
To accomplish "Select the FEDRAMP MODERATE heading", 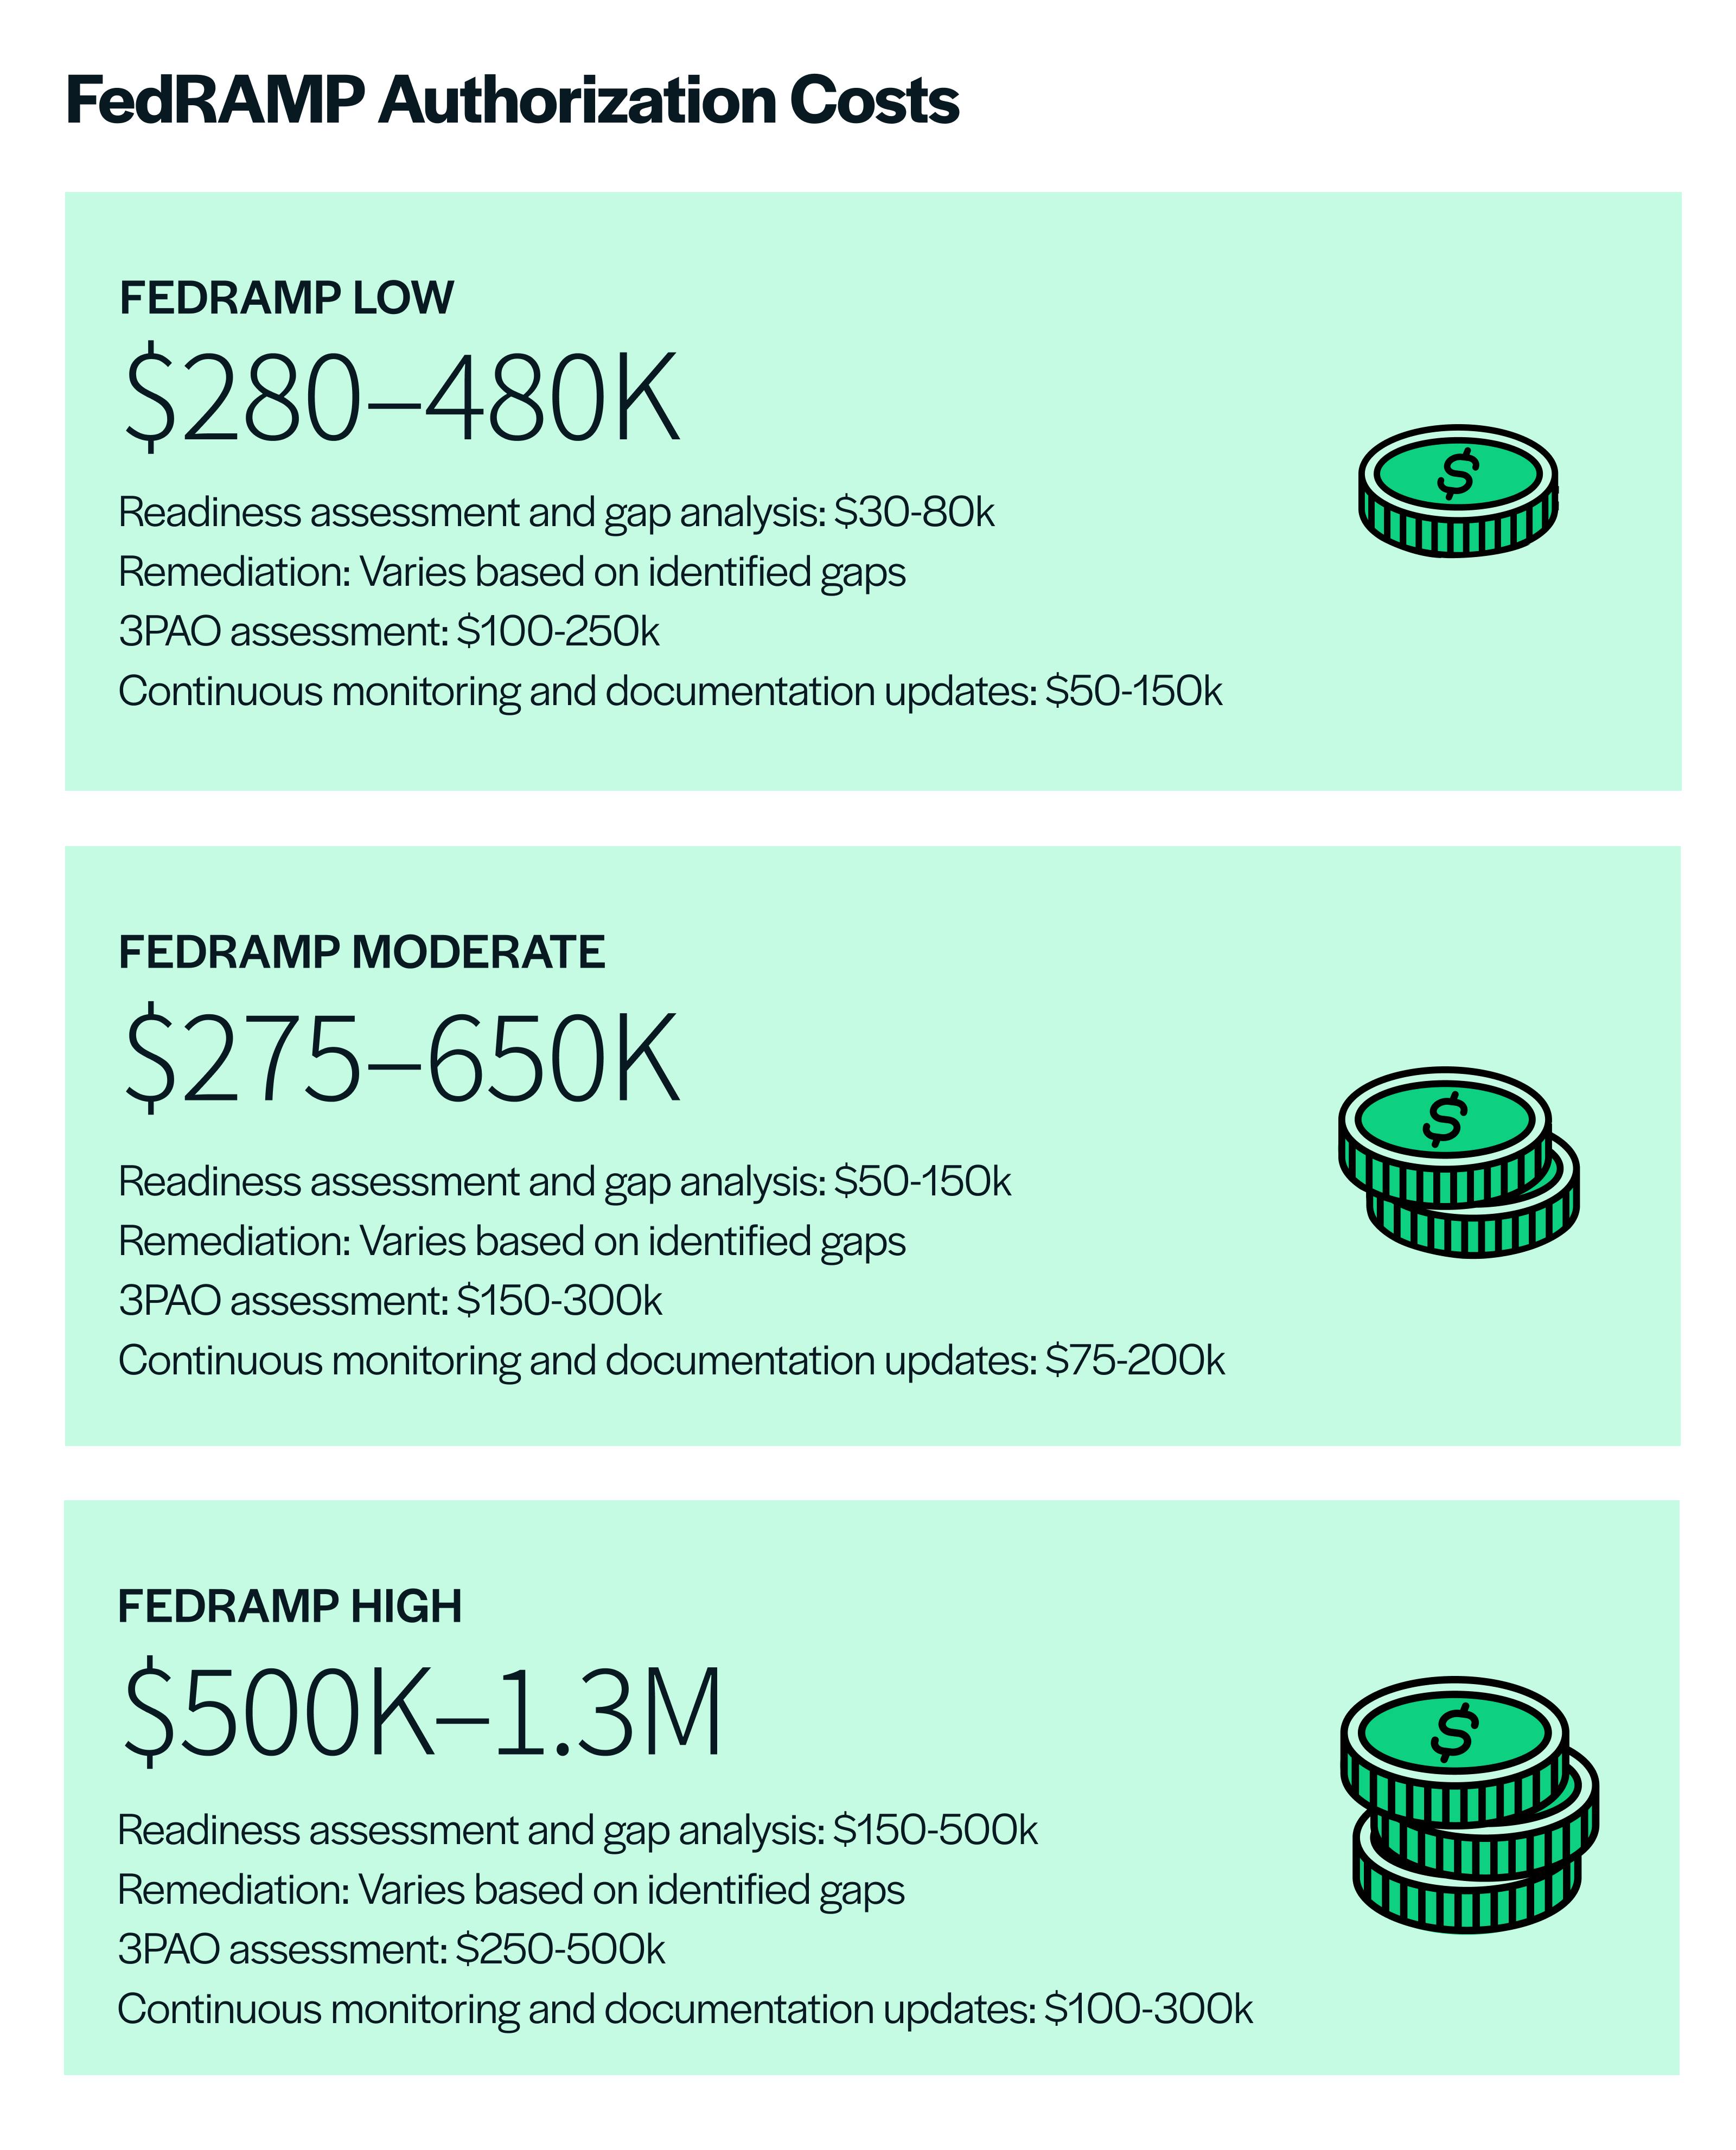I will pyautogui.click(x=362, y=951).
